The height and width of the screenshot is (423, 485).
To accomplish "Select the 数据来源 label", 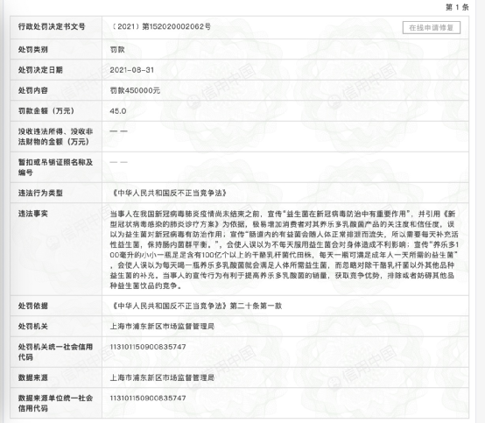I will point(32,377).
